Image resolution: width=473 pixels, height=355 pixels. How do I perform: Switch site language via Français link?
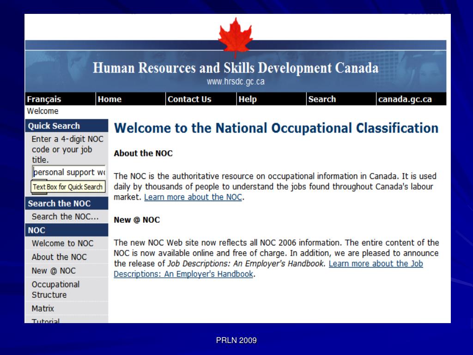44,99
